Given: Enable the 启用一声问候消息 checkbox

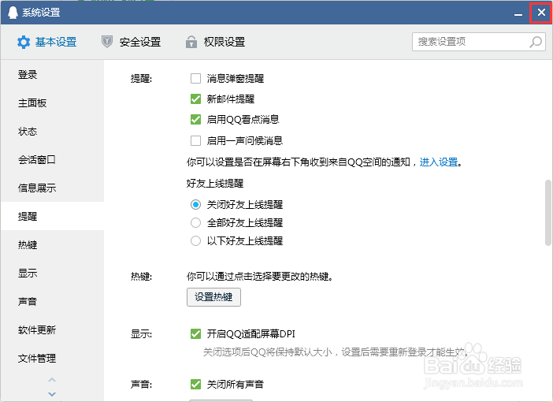Looking at the screenshot, I should click(x=195, y=141).
